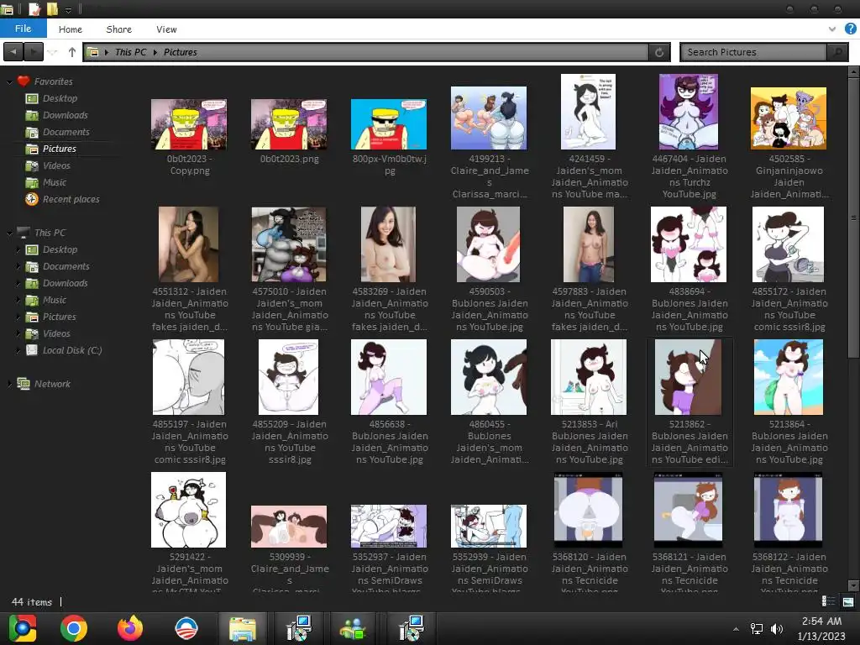This screenshot has width=860, height=645.
Task: Open Local Disk (C:) drive
Action: pos(72,350)
